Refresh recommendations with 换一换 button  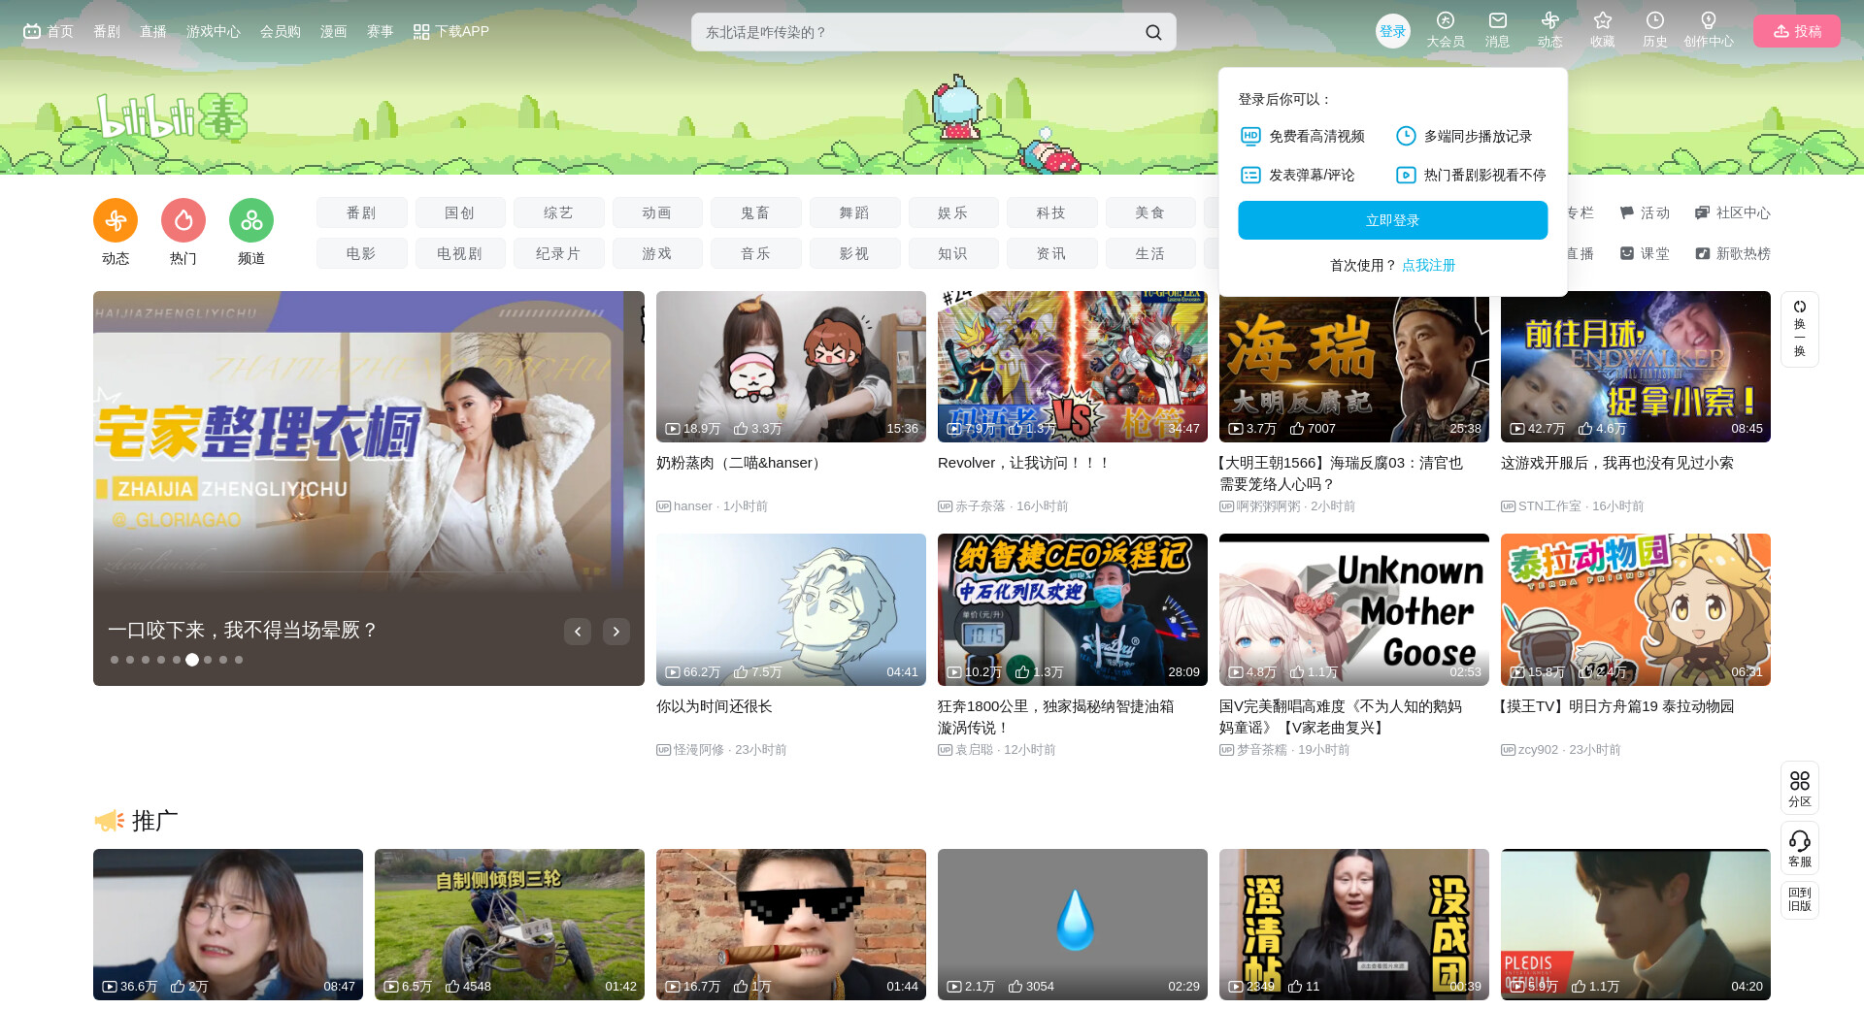[1799, 329]
